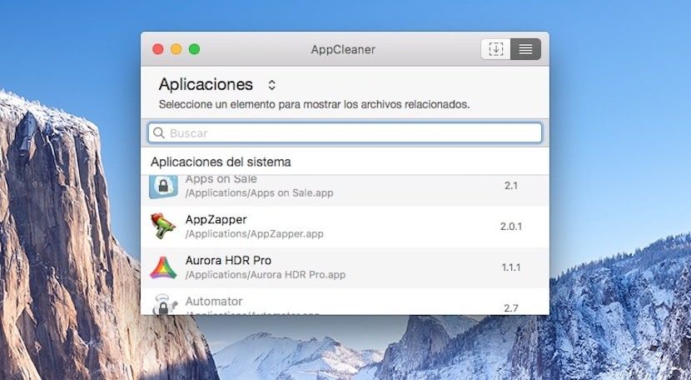This screenshot has width=691, height=380.
Task: Focus the Buscar search field
Action: click(345, 132)
